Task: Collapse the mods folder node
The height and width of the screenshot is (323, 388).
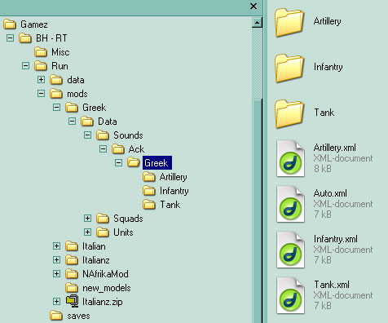Action: (41, 94)
